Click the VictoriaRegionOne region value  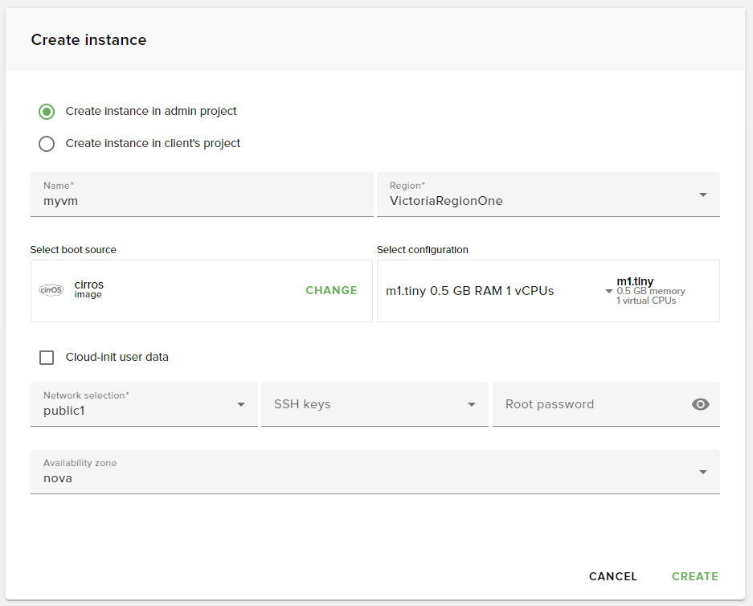[446, 201]
